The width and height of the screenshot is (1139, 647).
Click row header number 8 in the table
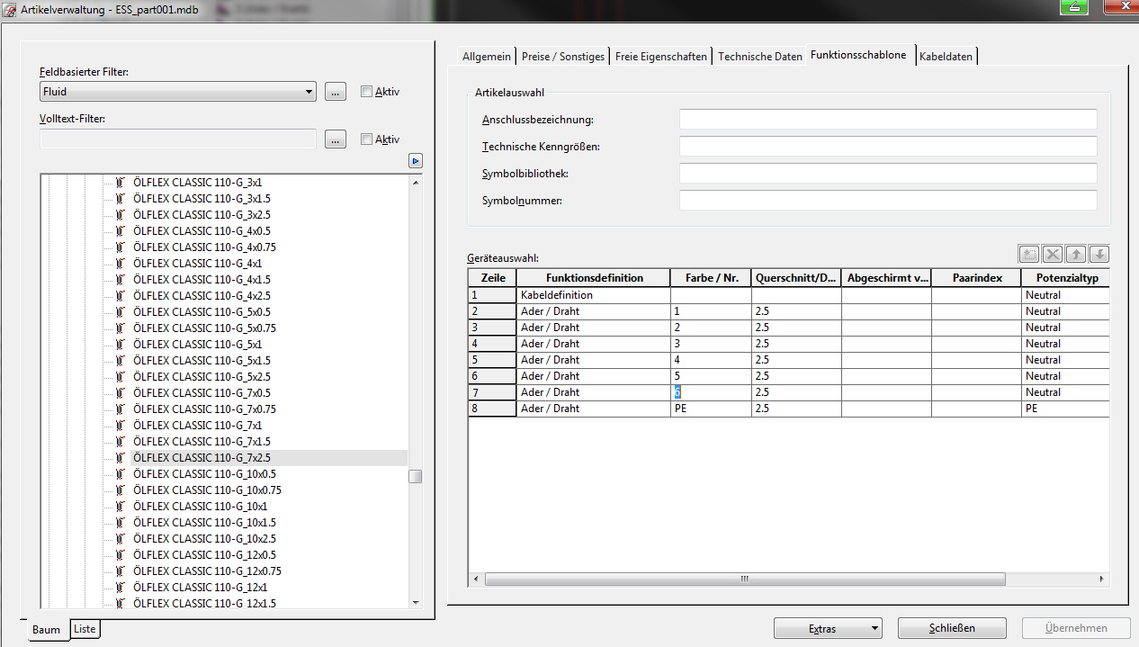tap(492, 409)
